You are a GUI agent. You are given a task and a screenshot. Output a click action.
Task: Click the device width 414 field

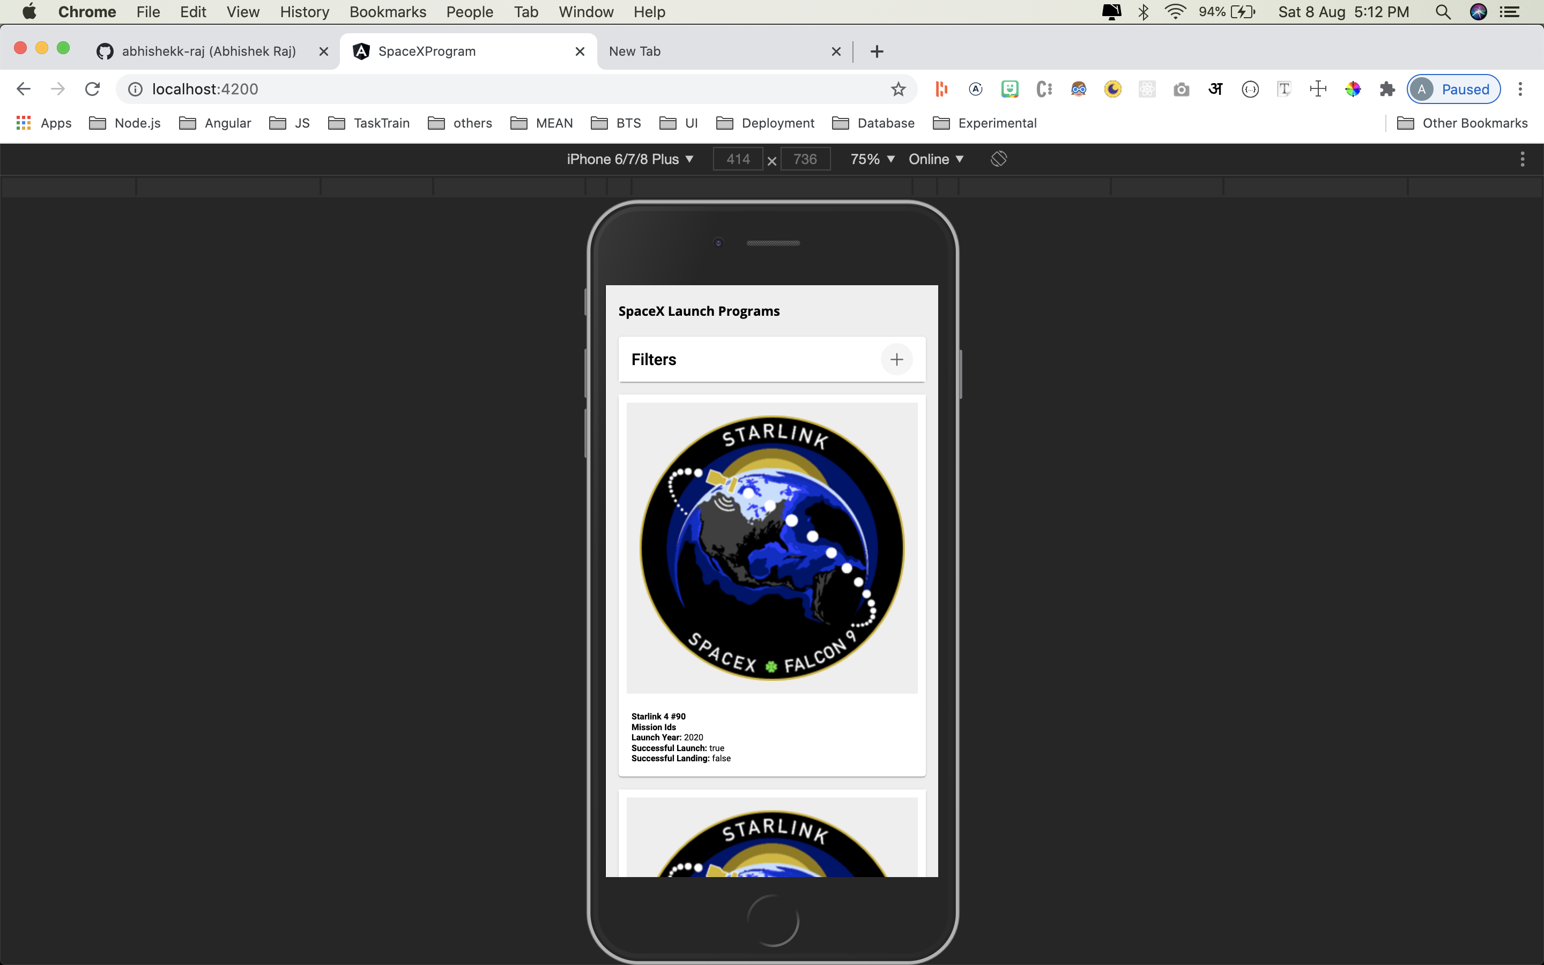[x=738, y=159]
